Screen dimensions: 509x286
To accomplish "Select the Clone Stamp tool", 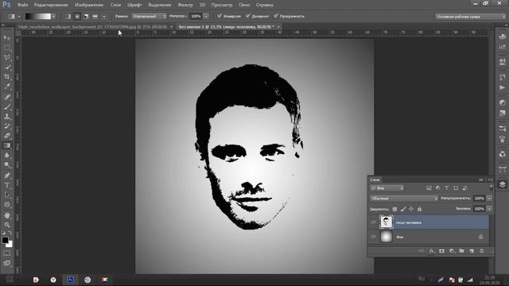I will (7, 116).
